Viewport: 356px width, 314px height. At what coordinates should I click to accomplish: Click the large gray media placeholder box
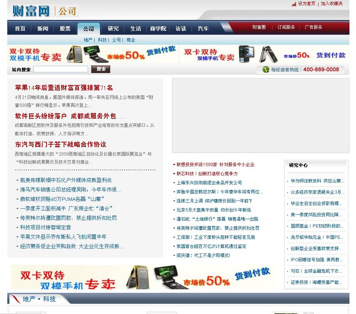[260, 116]
